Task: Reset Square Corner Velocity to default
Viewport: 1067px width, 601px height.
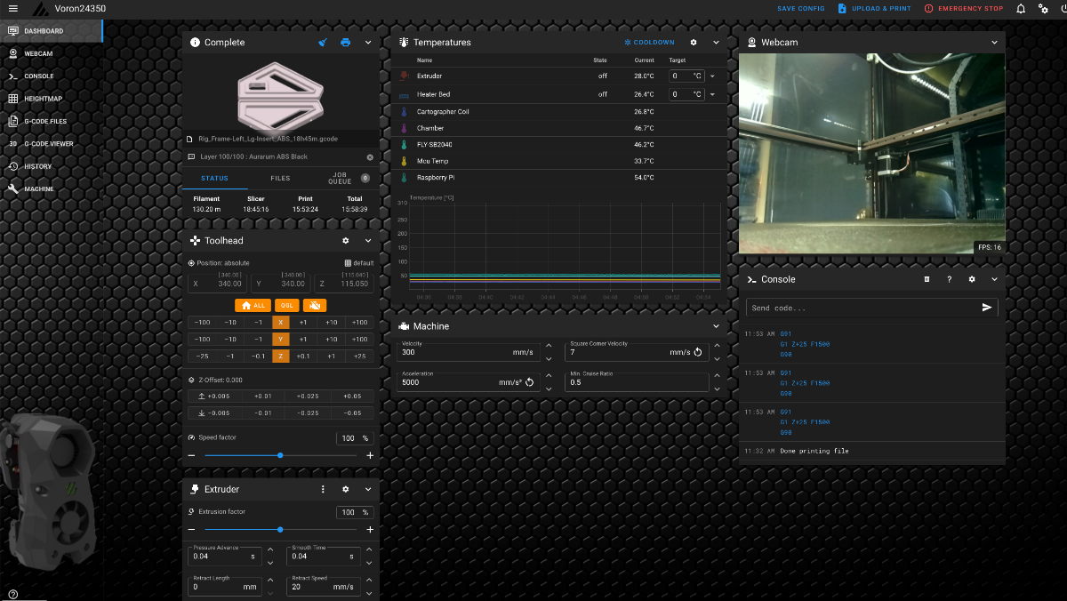Action: 698,352
